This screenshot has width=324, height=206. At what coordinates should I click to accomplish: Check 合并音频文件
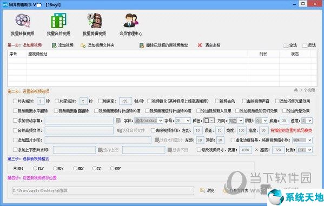click(15, 130)
